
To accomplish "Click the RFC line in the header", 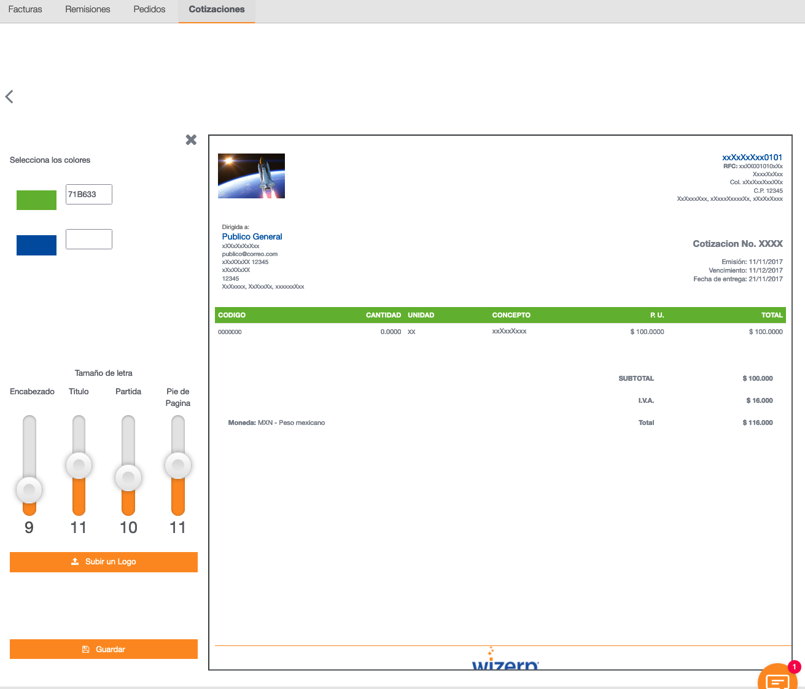I will 753,166.
